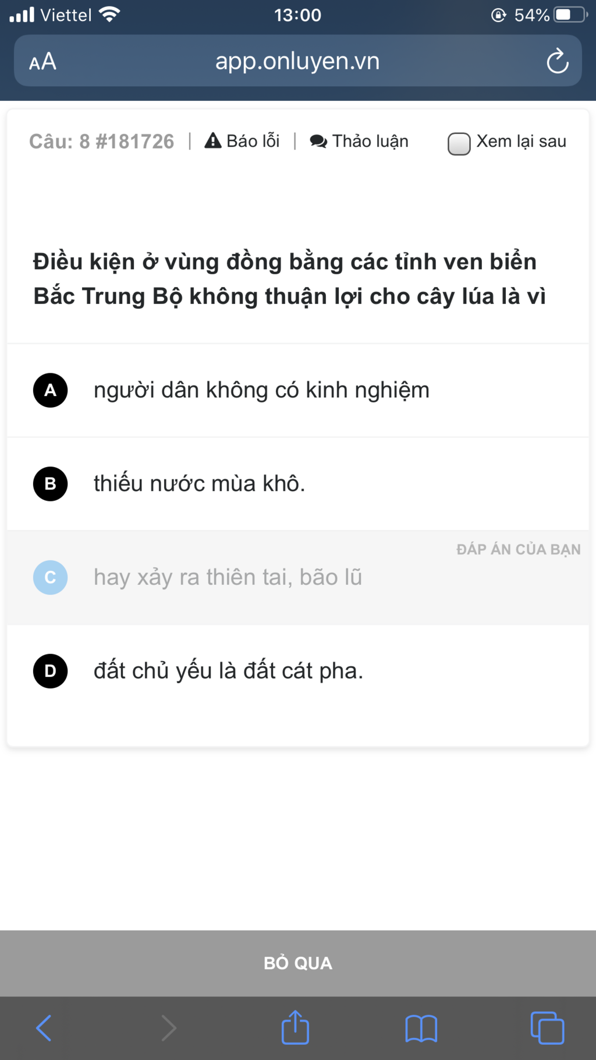The image size is (596, 1060).
Task: Tap the Safari forward arrow
Action: pyautogui.click(x=169, y=1027)
